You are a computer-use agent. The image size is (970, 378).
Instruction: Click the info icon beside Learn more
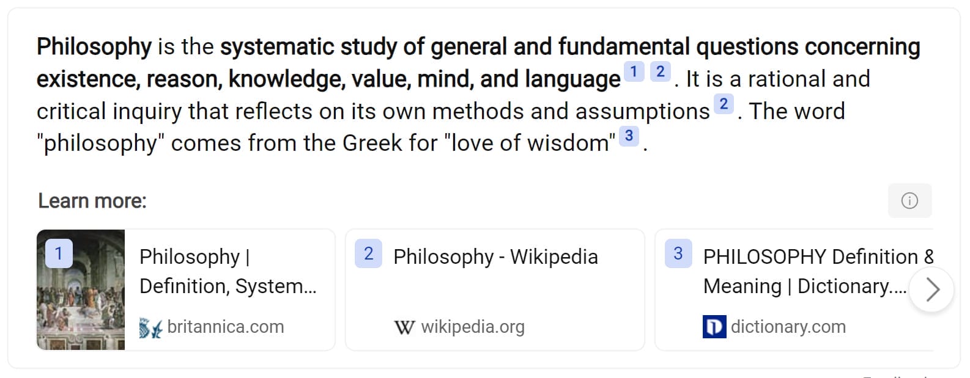click(909, 200)
